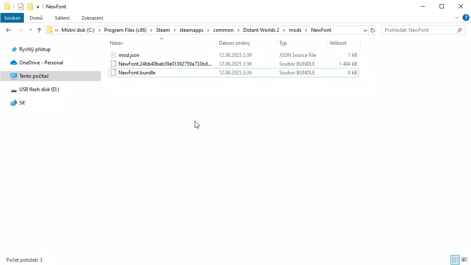
Task: Click JSON Source File type of mod.json
Action: (298, 55)
